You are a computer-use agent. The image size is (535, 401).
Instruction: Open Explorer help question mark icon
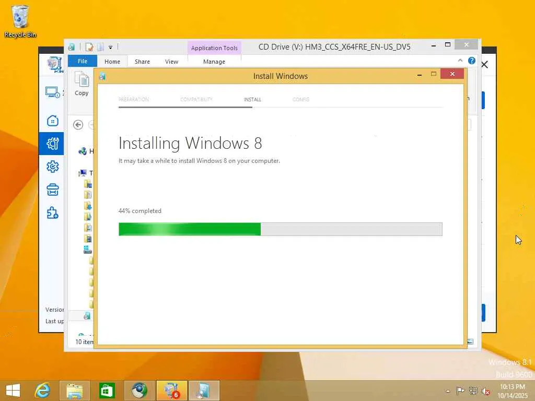coord(472,61)
